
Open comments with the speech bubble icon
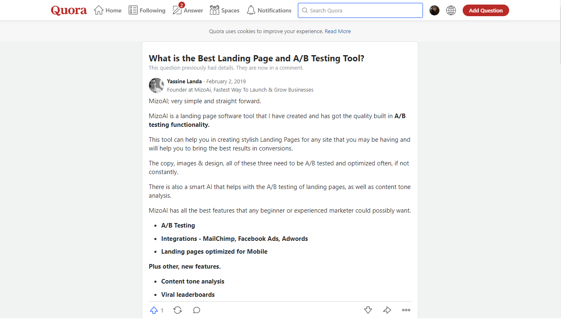point(197,310)
